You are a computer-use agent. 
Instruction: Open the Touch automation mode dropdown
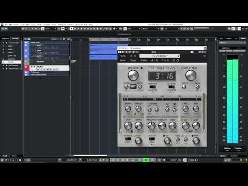tap(51, 29)
